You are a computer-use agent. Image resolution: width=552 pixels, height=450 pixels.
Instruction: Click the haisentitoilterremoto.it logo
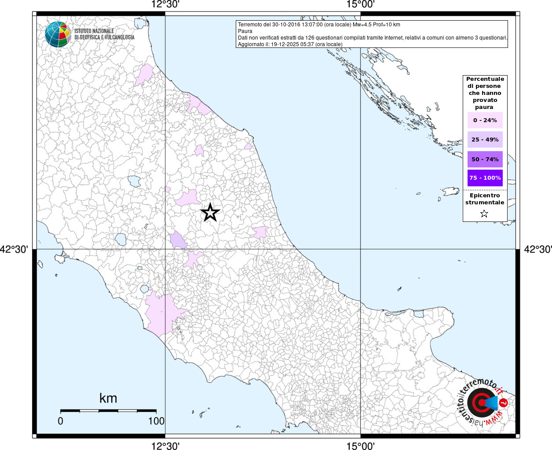[x=483, y=403]
